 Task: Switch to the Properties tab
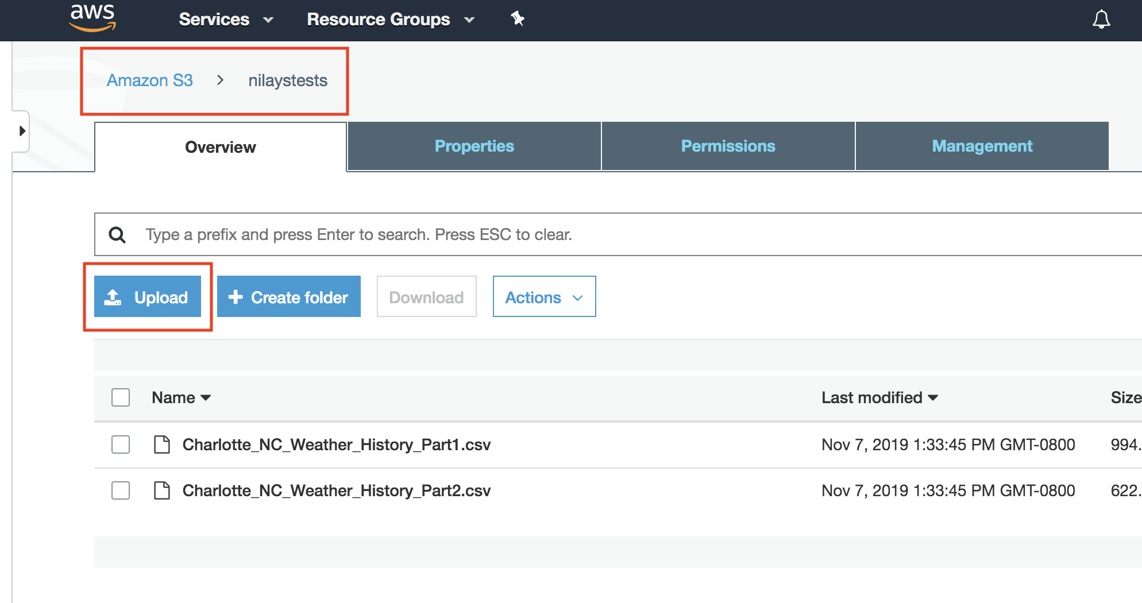pos(474,146)
